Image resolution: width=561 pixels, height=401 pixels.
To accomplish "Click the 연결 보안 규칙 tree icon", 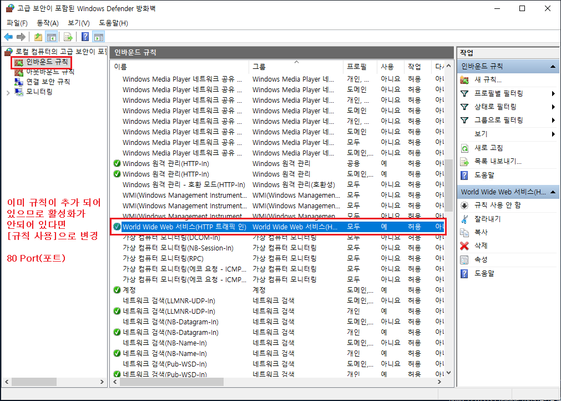I will (x=19, y=82).
